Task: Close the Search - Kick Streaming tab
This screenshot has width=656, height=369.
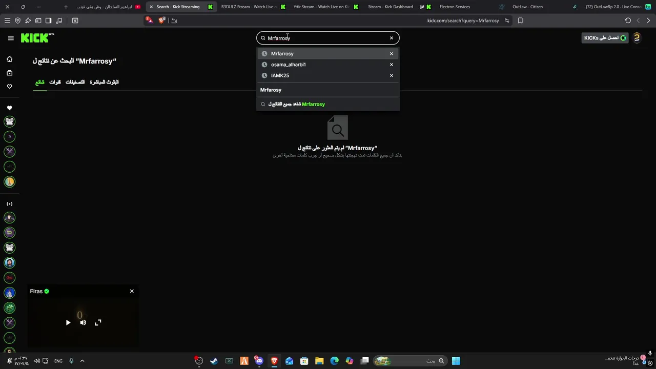Action: (x=151, y=7)
